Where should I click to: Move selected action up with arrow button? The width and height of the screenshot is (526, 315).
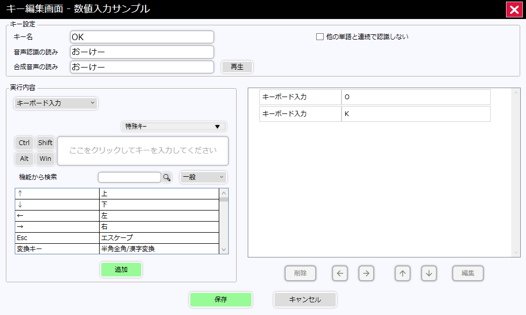click(403, 273)
